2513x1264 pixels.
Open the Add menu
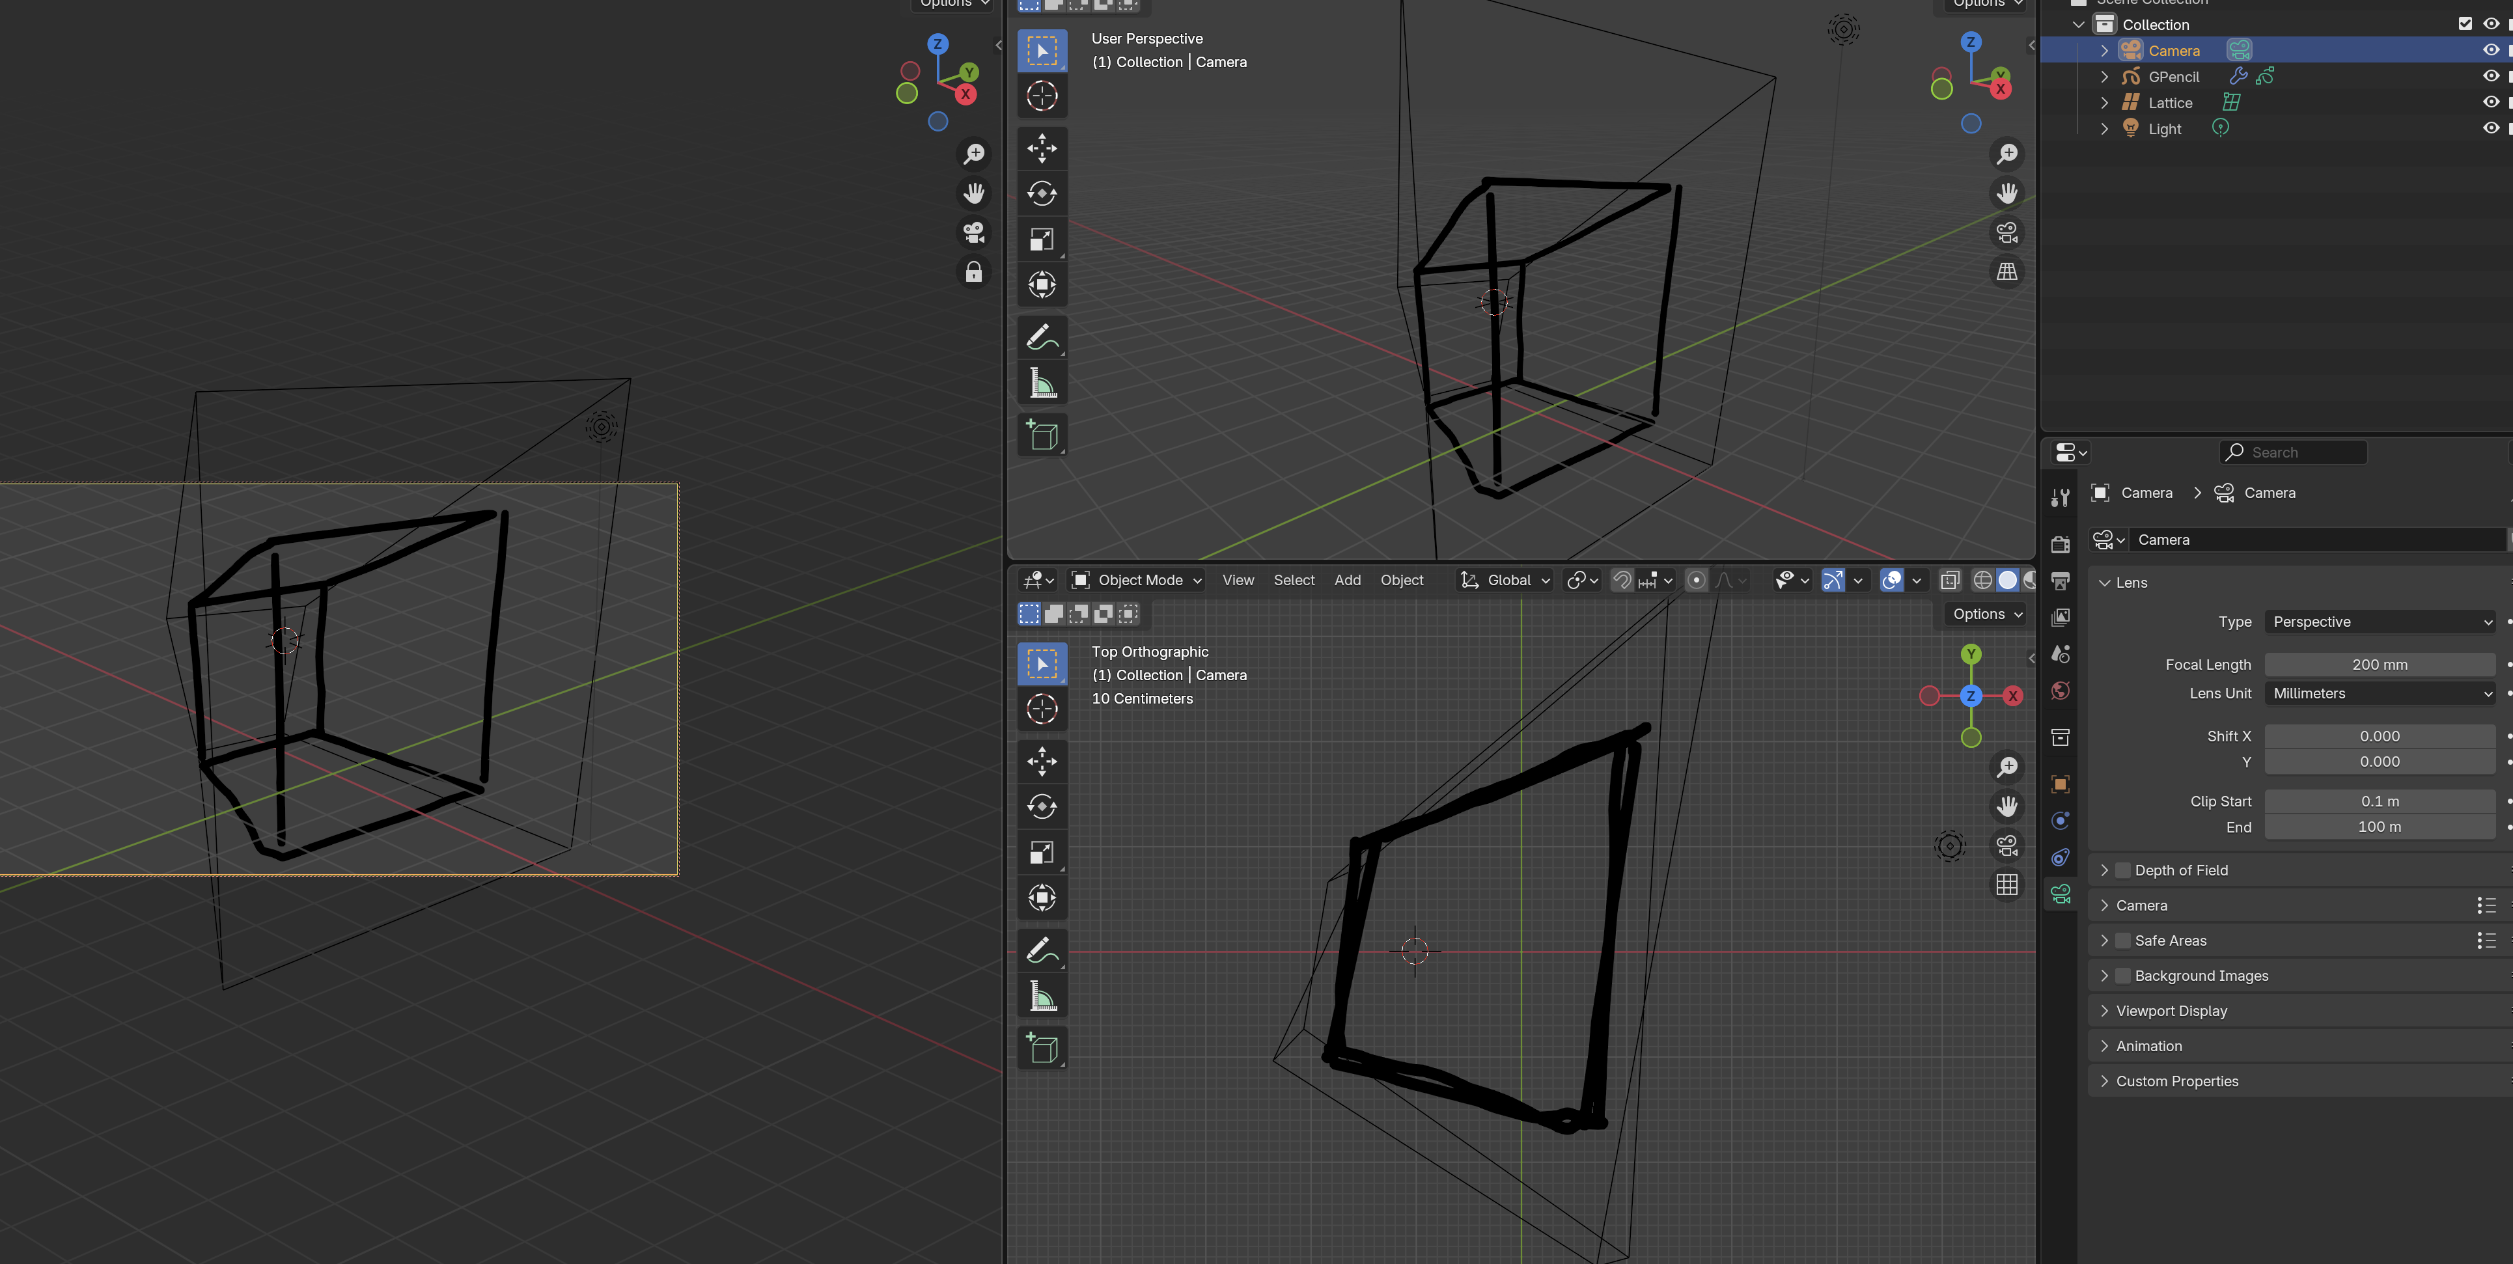click(1347, 581)
